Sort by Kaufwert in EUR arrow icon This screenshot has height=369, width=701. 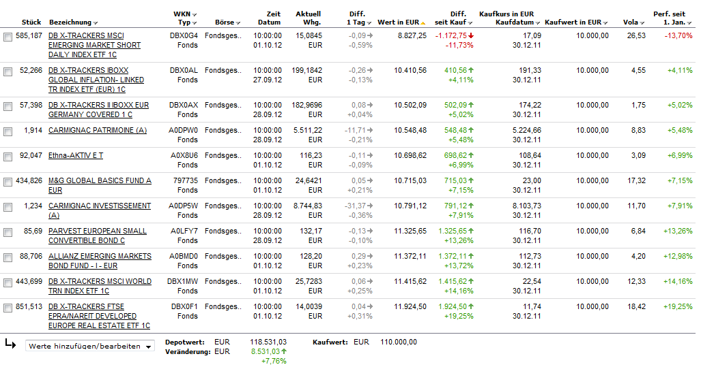click(x=605, y=23)
